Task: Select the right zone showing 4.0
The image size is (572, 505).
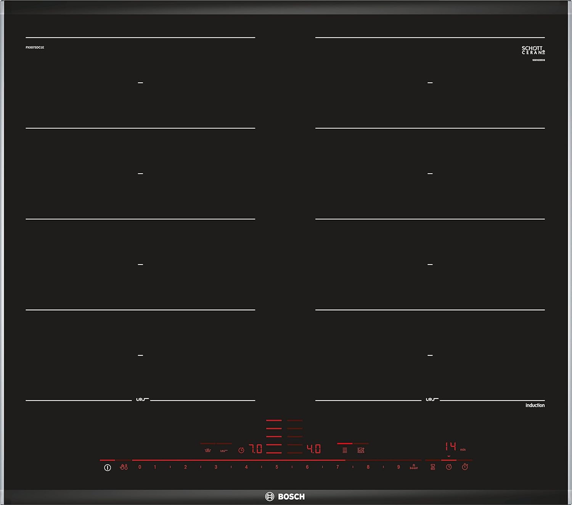Action: (x=313, y=449)
